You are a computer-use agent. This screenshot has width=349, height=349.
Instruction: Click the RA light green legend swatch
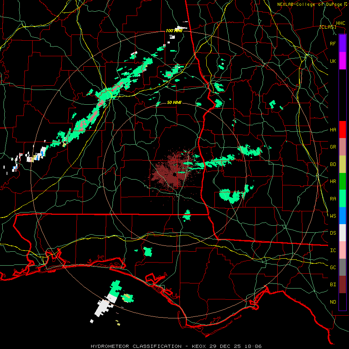(x=342, y=199)
